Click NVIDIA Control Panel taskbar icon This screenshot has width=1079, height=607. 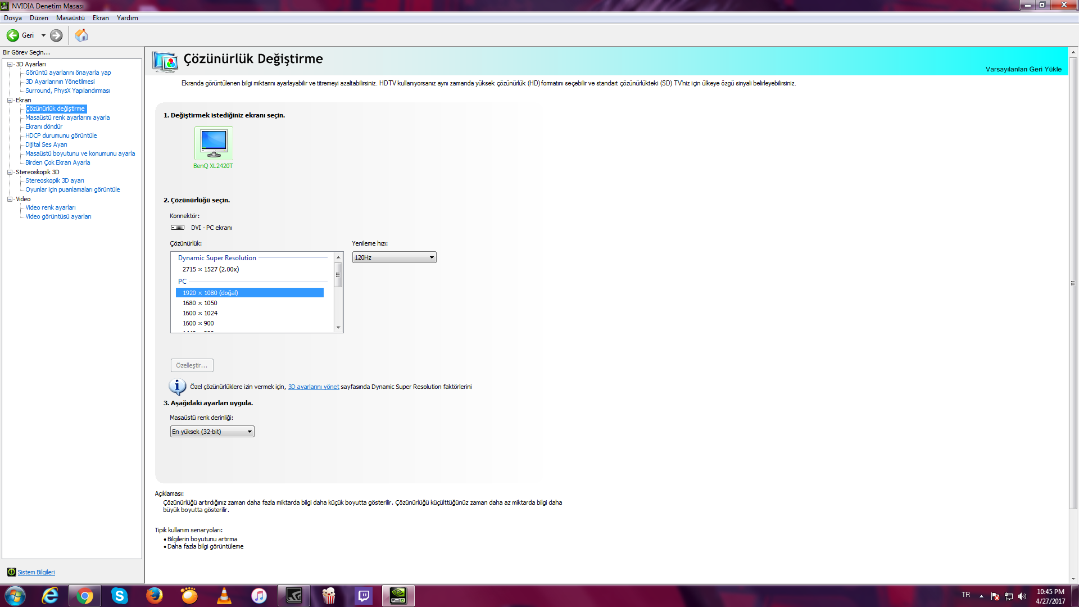(398, 596)
